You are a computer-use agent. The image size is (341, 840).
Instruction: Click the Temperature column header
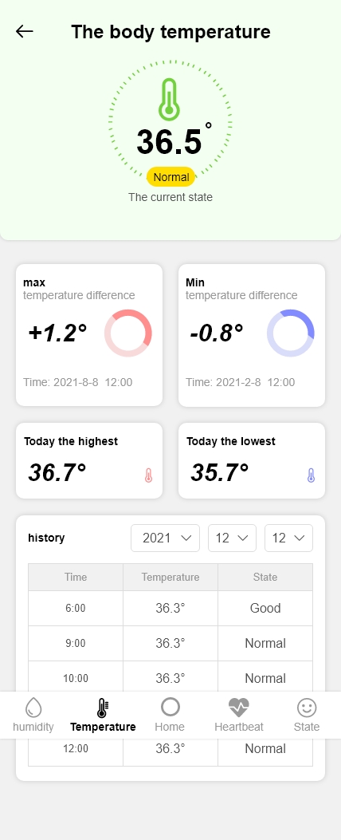tap(170, 577)
